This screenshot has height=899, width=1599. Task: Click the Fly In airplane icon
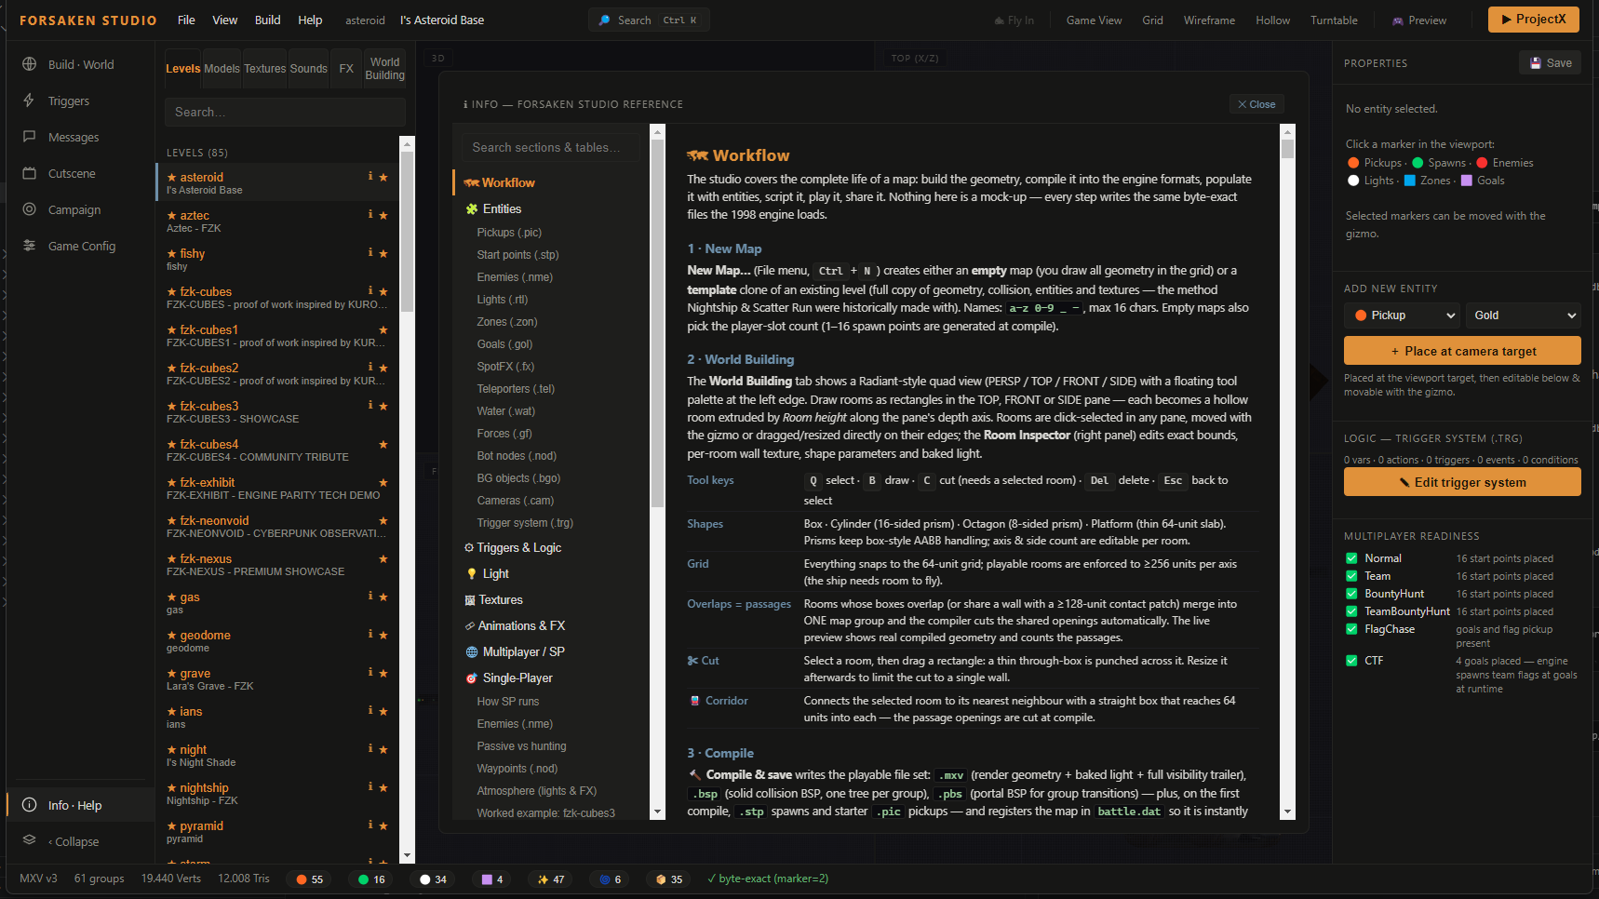pos(1000,20)
